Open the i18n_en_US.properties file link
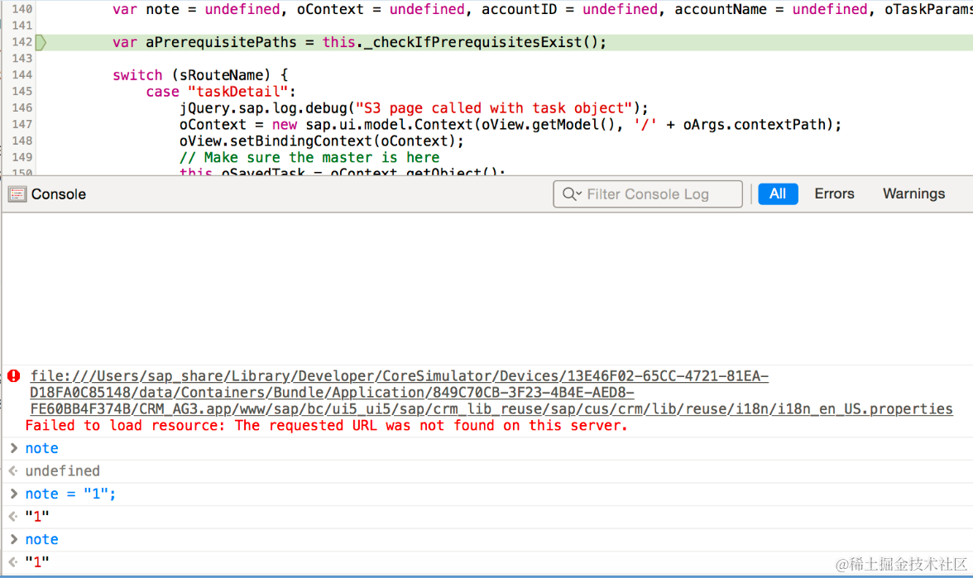The height and width of the screenshot is (578, 973). coord(491,393)
